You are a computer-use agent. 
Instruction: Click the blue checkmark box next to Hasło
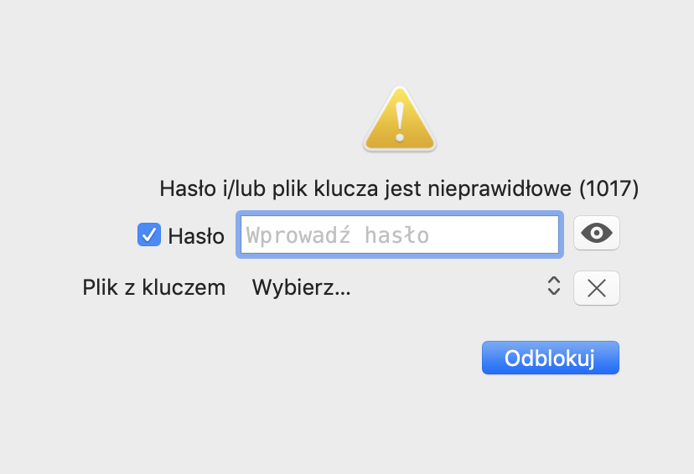click(148, 234)
